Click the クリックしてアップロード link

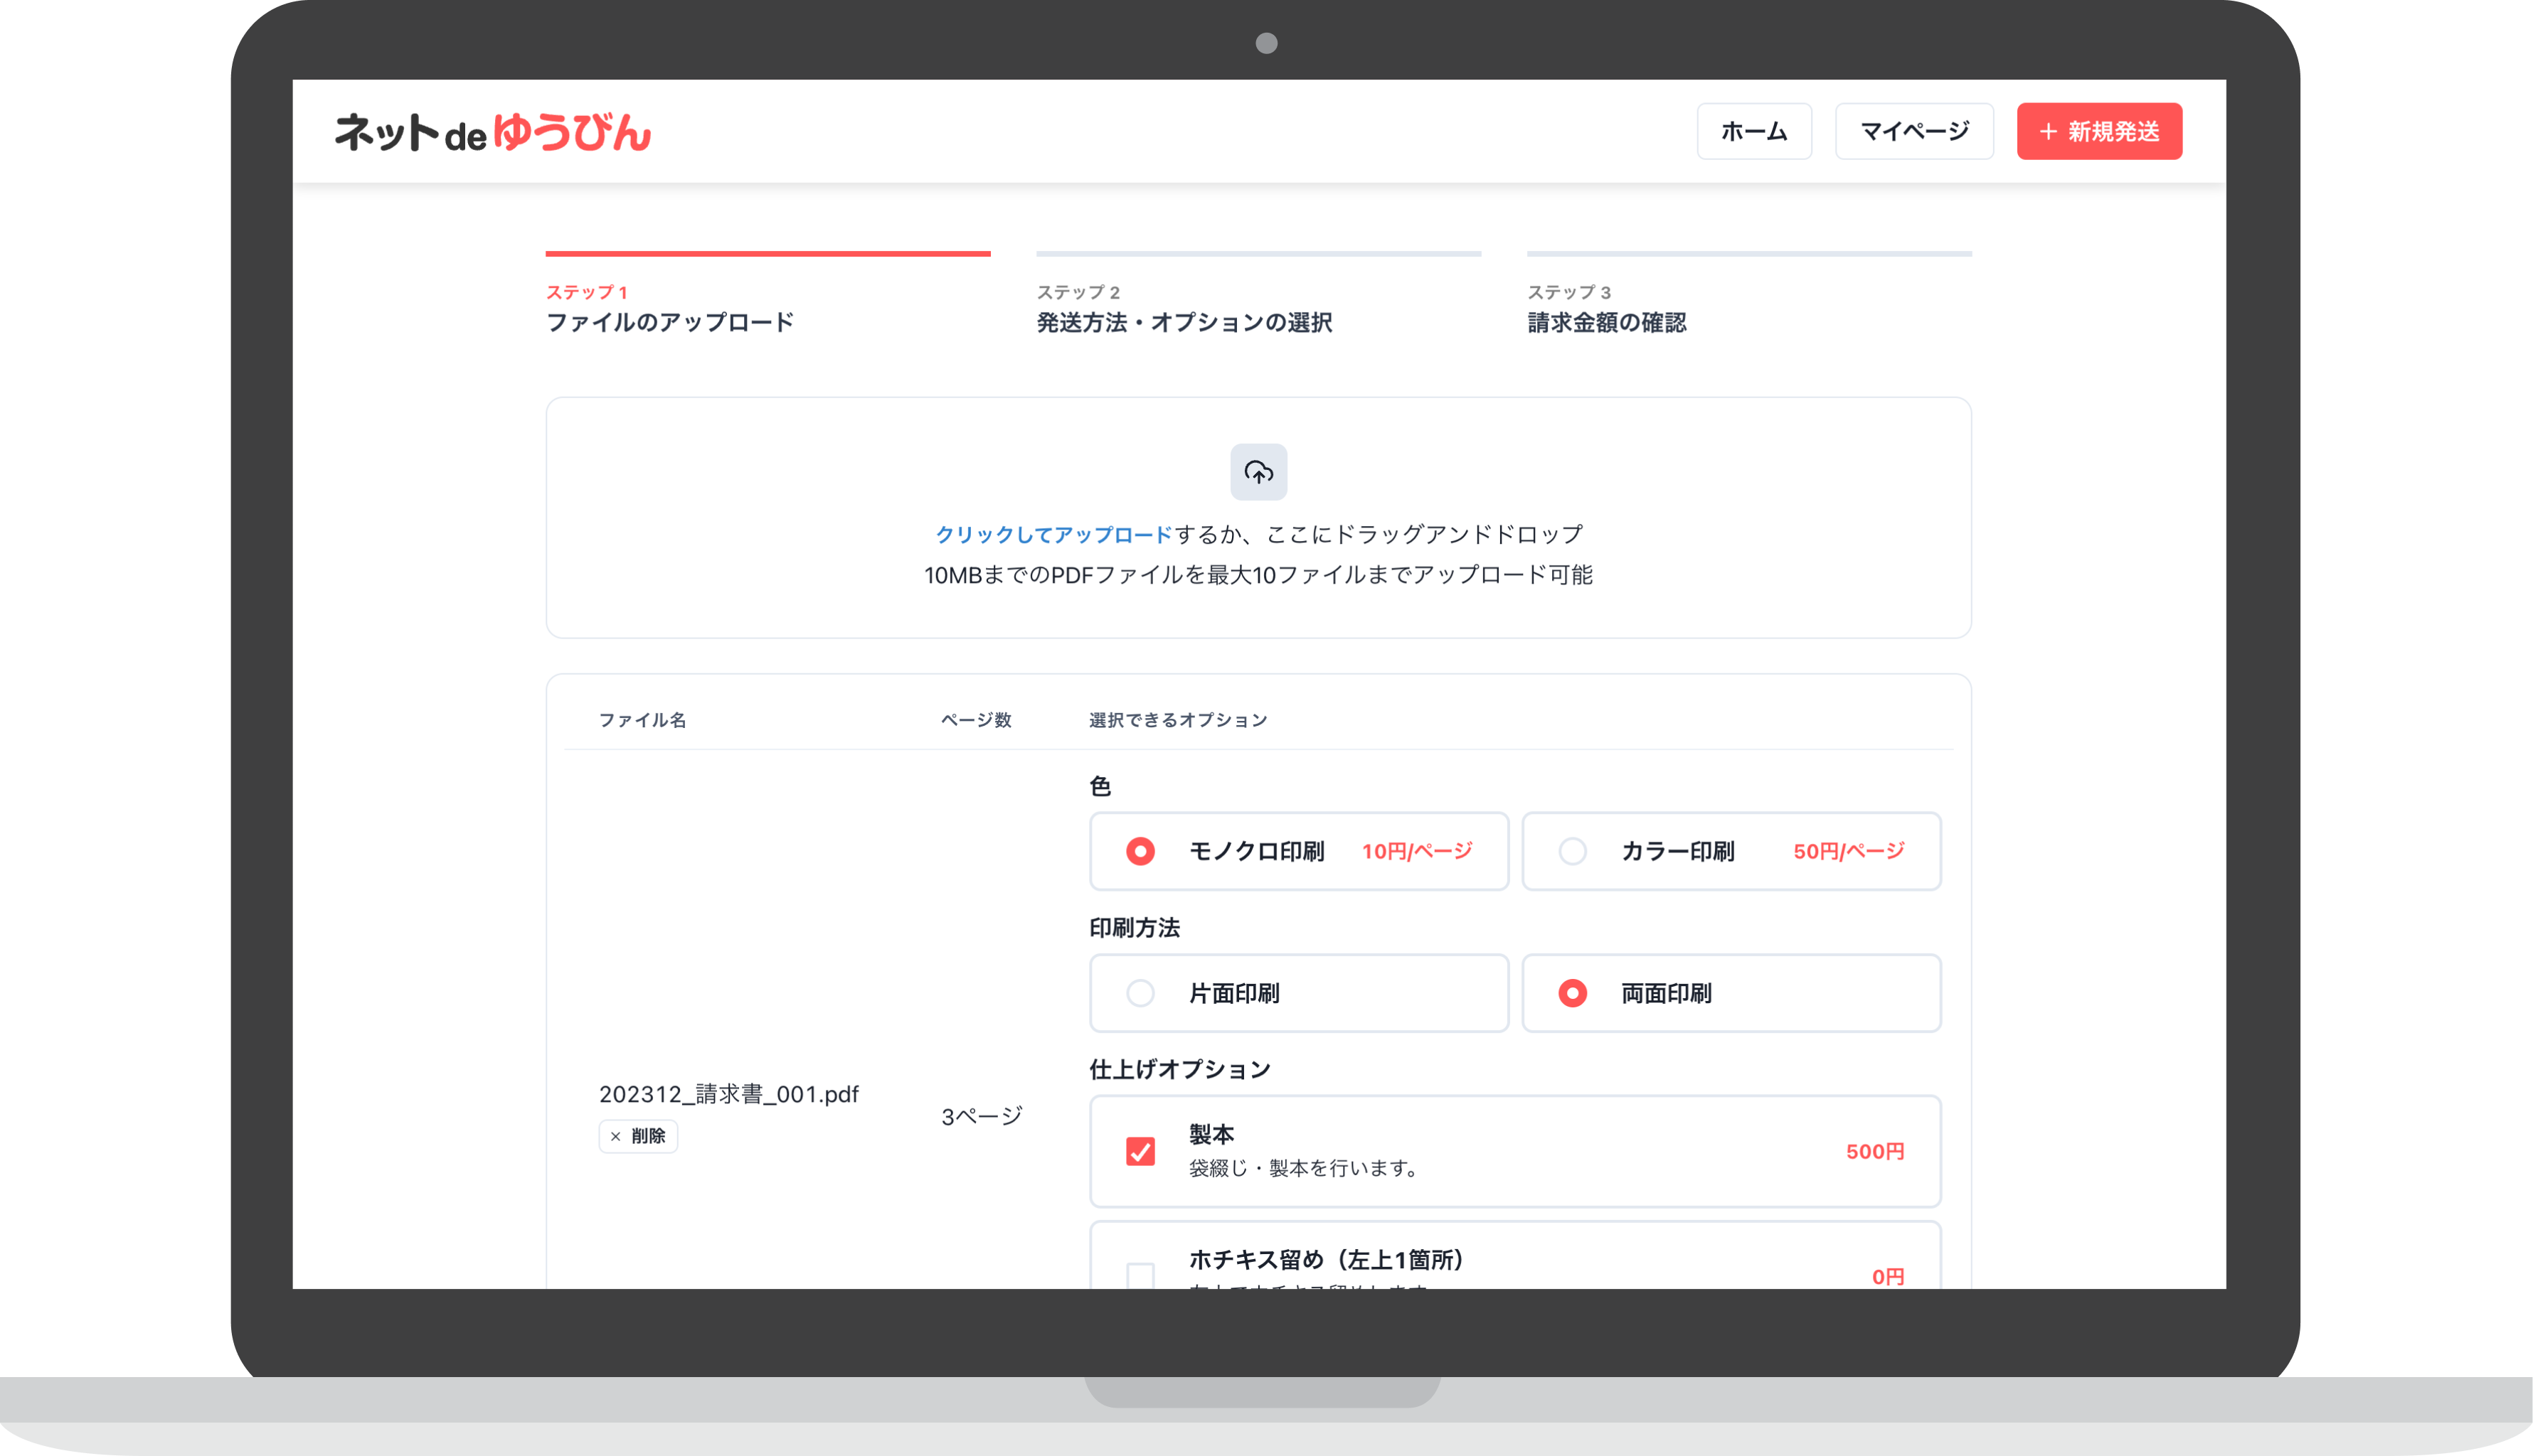coord(1053,533)
